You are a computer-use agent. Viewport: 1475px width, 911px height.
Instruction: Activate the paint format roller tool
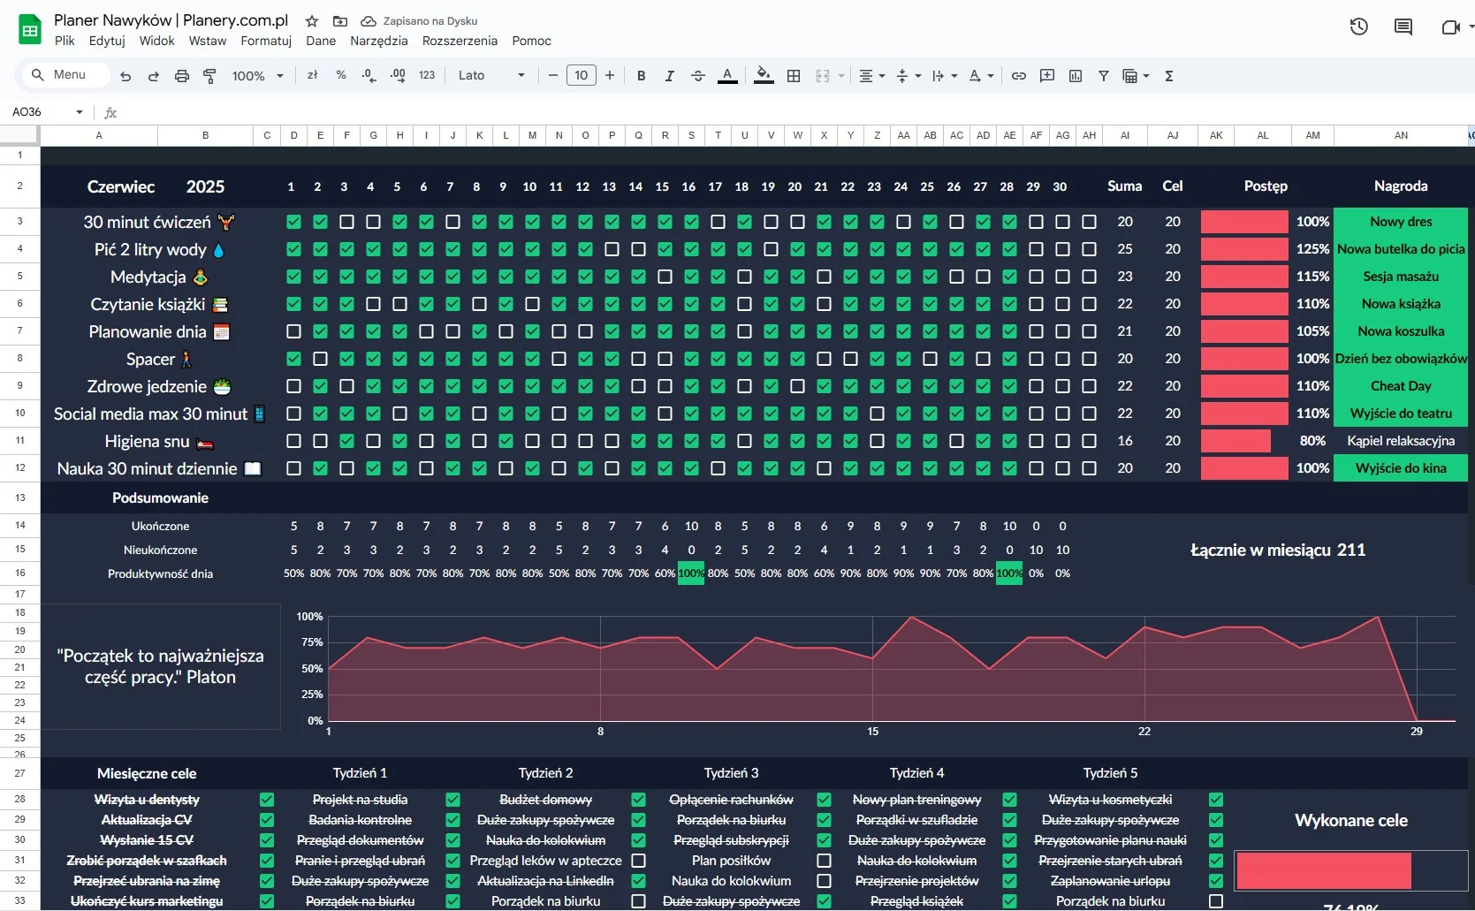point(209,76)
